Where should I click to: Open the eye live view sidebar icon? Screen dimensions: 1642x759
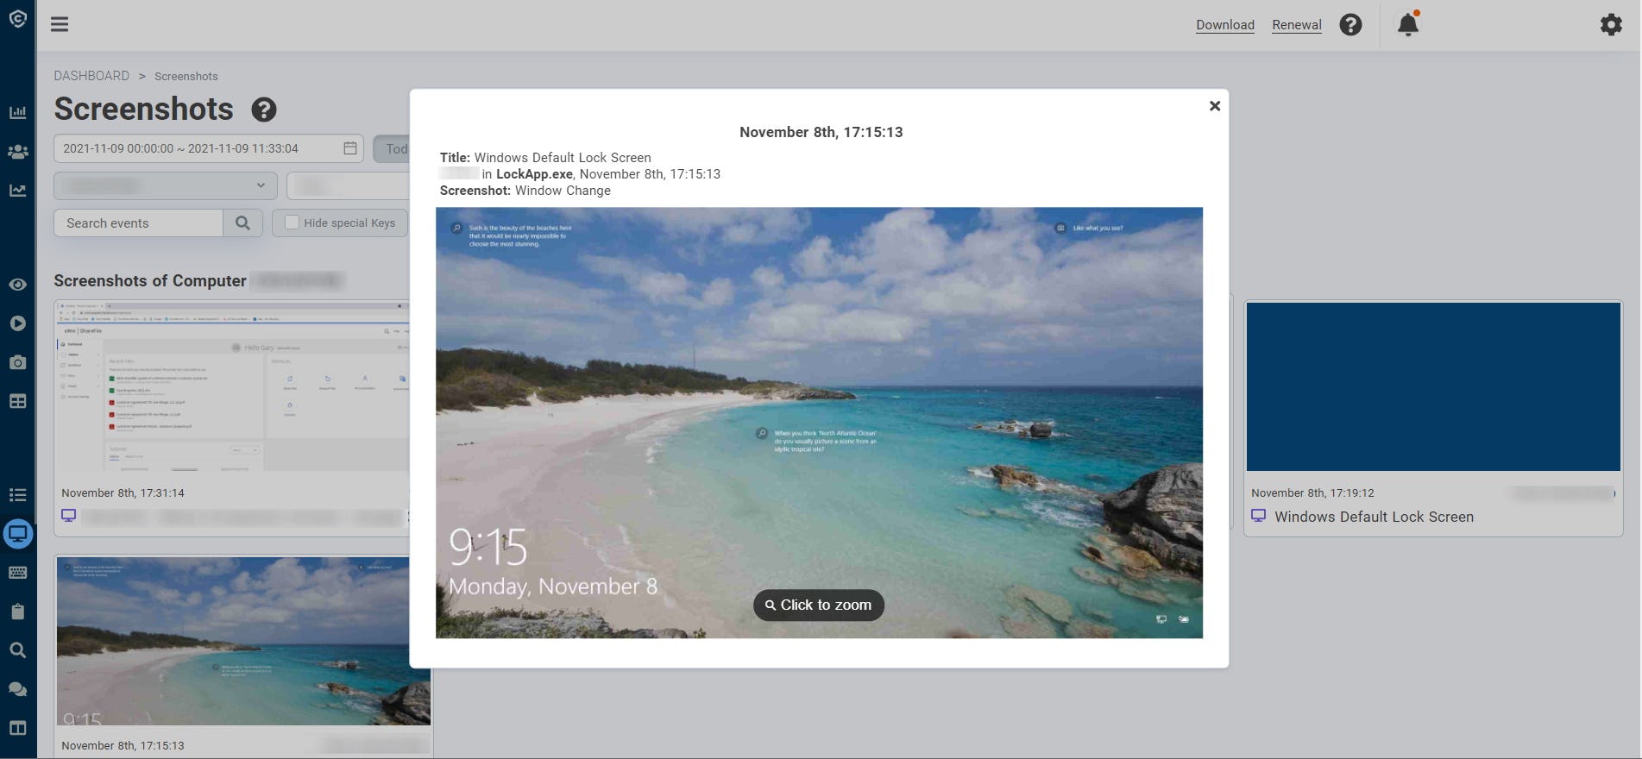(17, 285)
